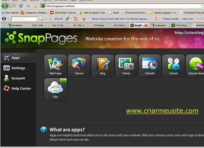Switch to the Resultados tab

click(16, 25)
